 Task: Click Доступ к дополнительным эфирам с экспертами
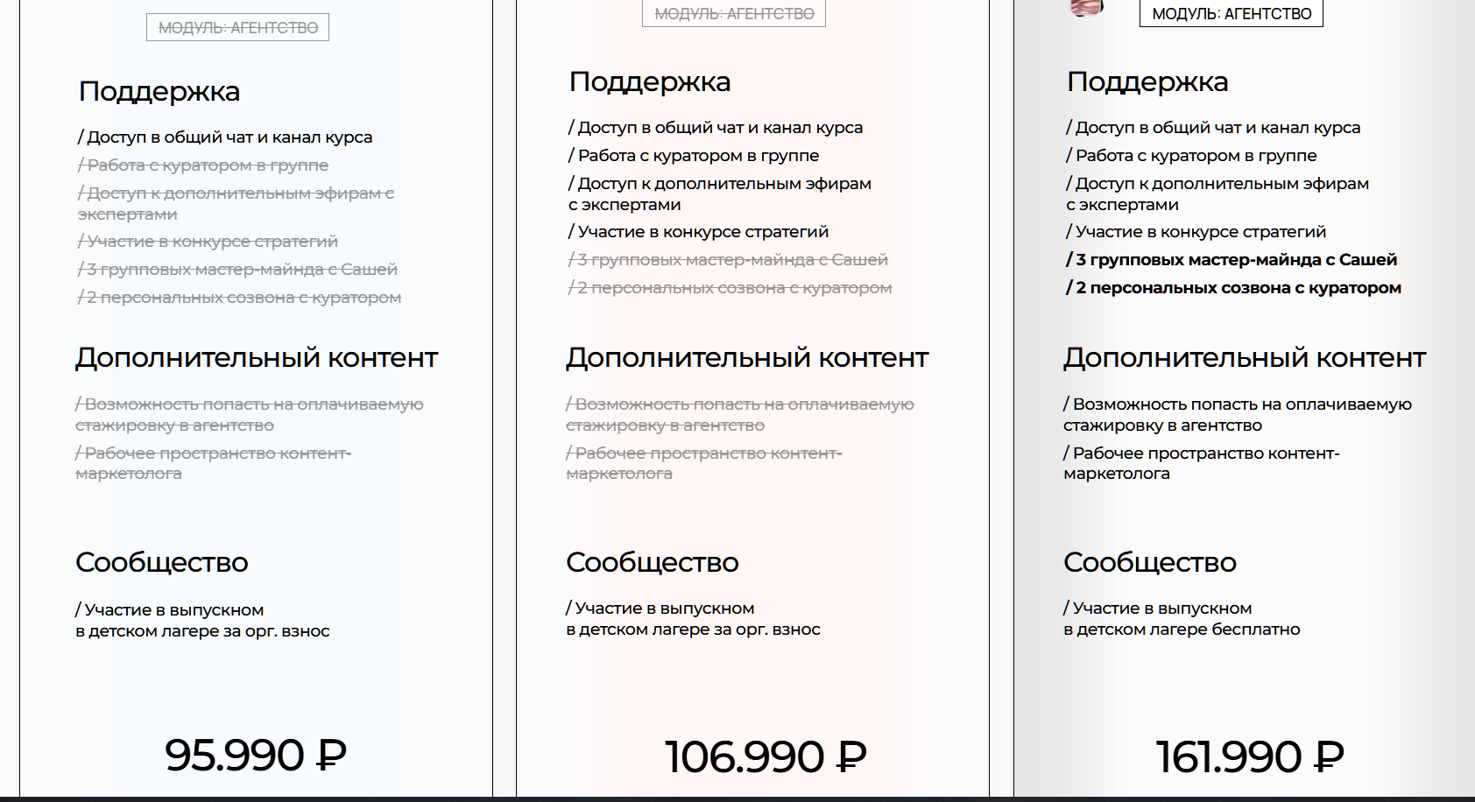[718, 193]
